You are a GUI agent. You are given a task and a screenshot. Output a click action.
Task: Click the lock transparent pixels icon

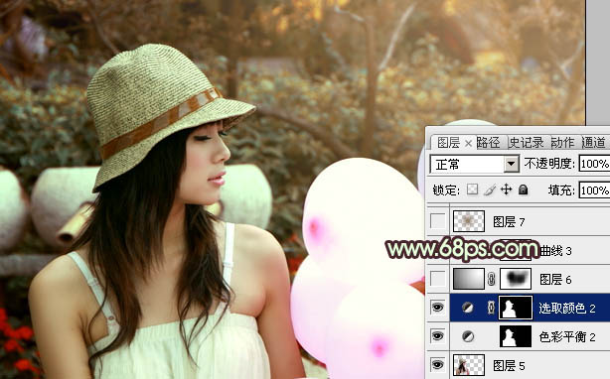pyautogui.click(x=472, y=189)
